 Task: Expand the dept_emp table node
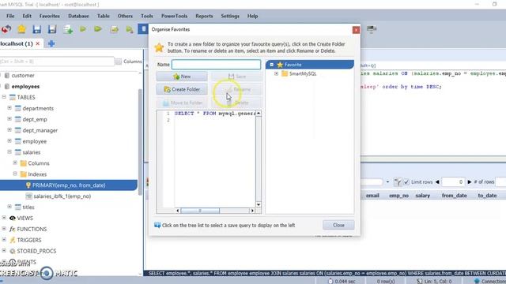click(x=9, y=119)
